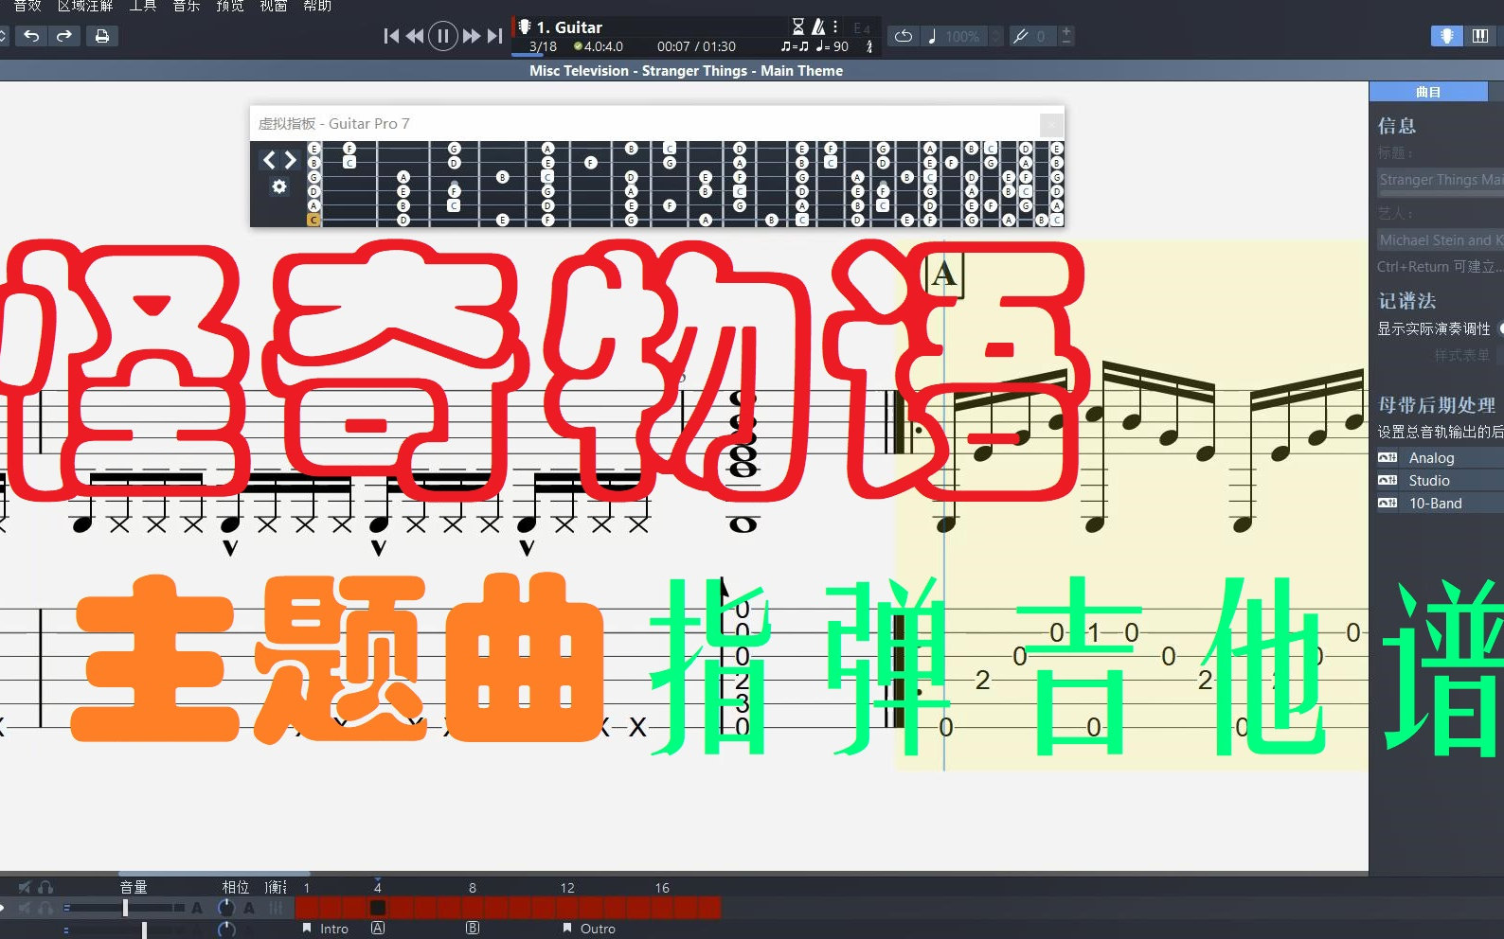Open the metronome options dots
The width and height of the screenshot is (1504, 939).
(x=835, y=27)
